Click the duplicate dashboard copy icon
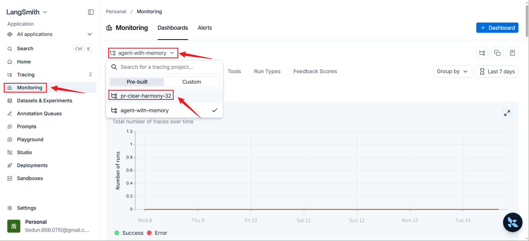This screenshot has height=241, width=529. 497,53
